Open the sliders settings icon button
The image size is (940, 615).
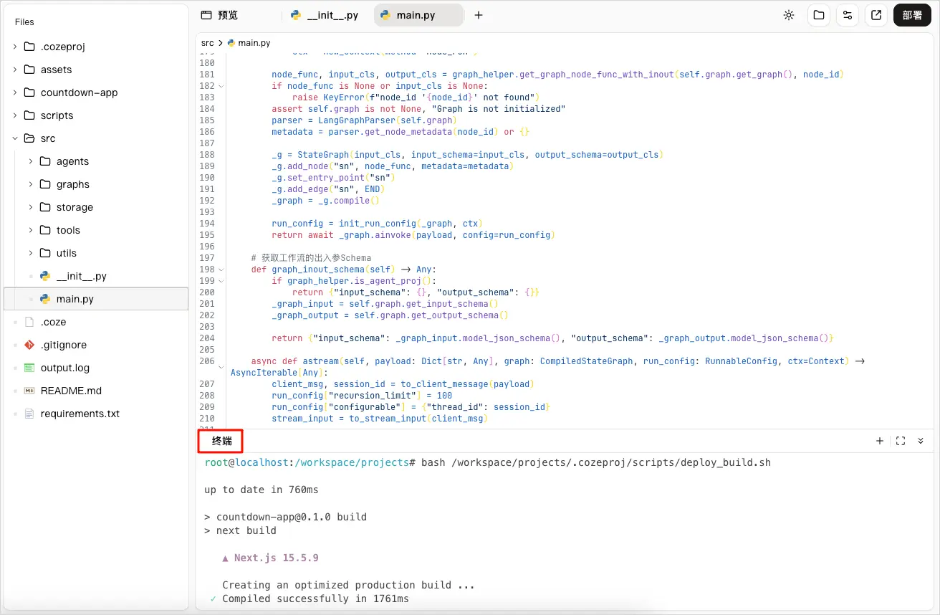click(848, 15)
